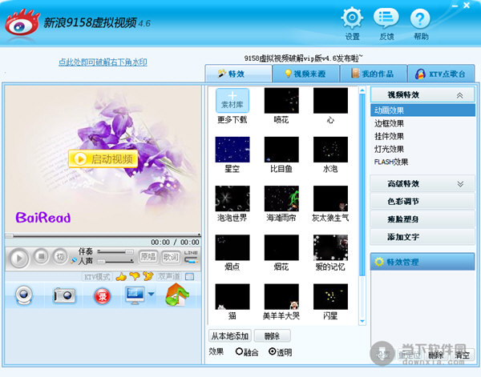Collapse the 视频特效 section

[x=422, y=95]
